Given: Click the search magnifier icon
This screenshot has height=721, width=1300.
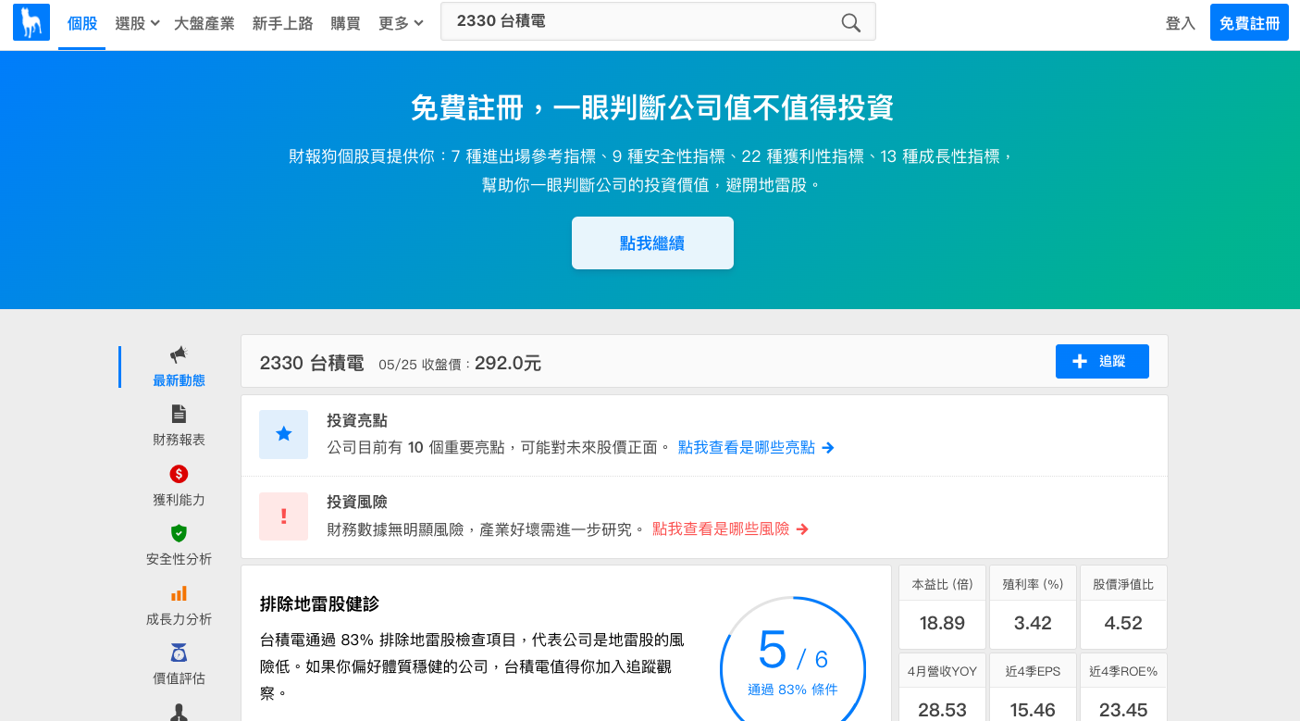Looking at the screenshot, I should click(850, 22).
